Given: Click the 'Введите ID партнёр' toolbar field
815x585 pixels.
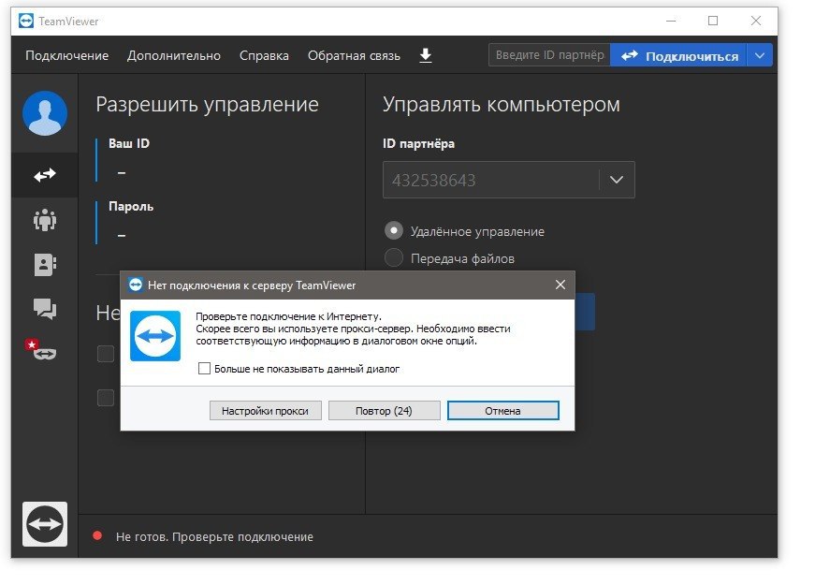Looking at the screenshot, I should coord(549,55).
